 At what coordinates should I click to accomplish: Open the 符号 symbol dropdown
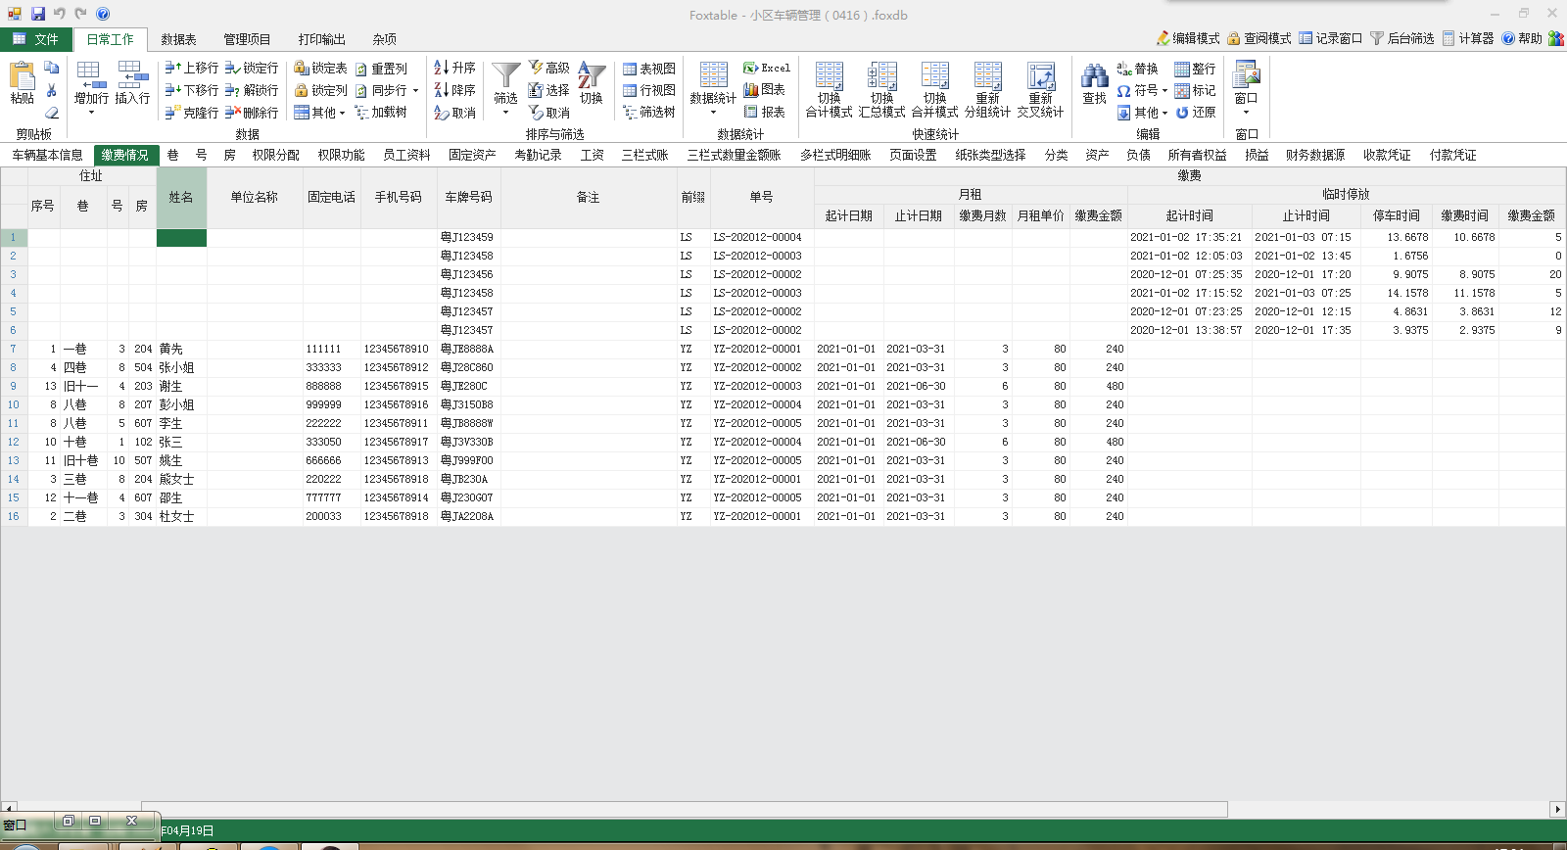pos(1143,90)
